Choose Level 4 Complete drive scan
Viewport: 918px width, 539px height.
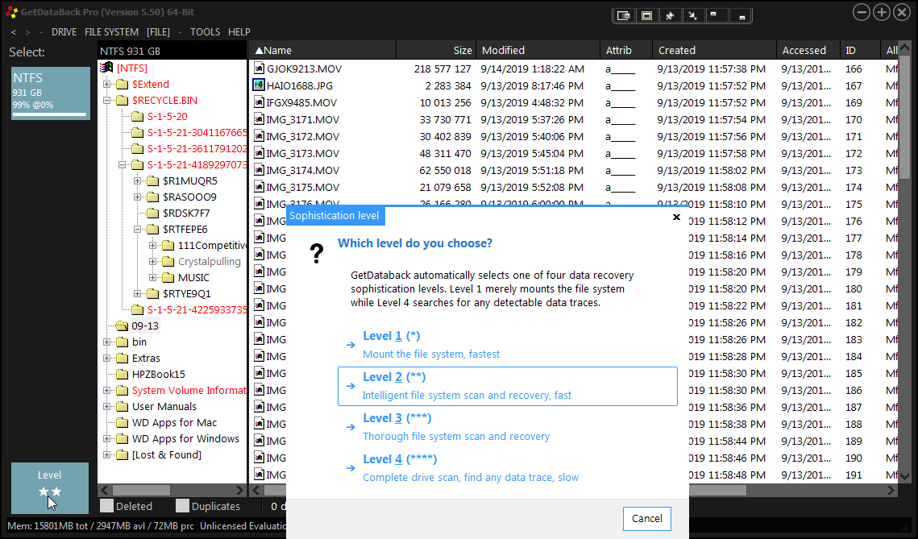[x=508, y=467]
